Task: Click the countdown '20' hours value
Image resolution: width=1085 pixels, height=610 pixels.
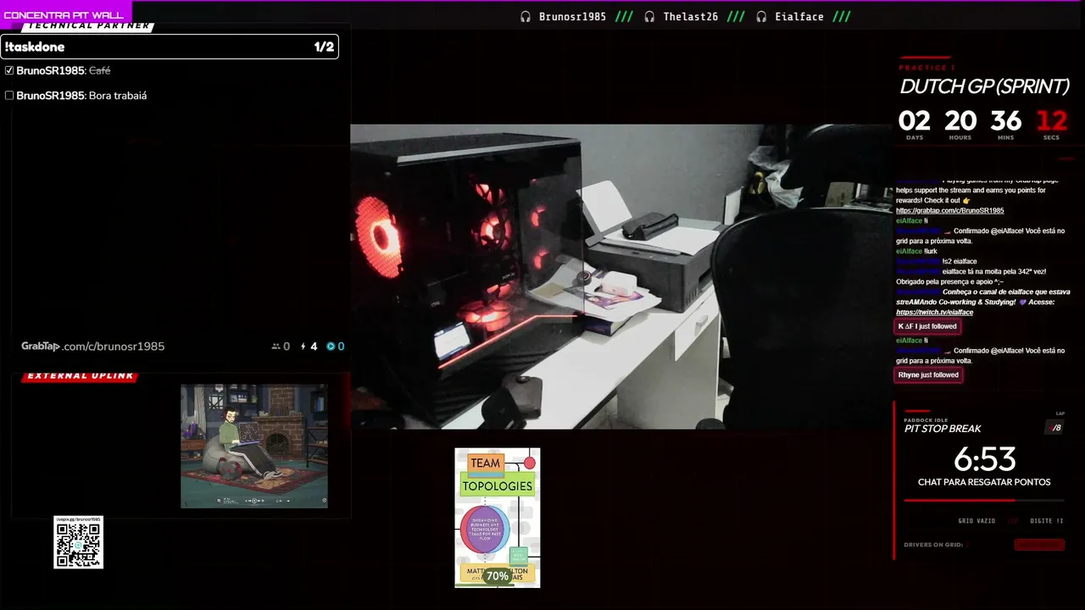Action: click(960, 121)
